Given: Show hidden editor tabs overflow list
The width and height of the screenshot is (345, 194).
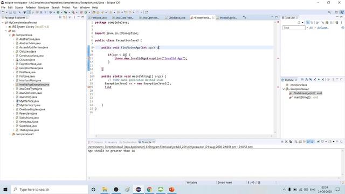Looking at the screenshot, I should click(245, 17).
